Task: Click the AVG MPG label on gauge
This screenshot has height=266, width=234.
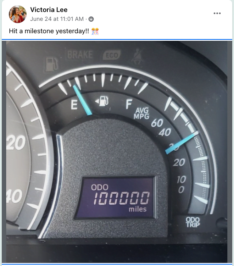Action: [x=142, y=113]
